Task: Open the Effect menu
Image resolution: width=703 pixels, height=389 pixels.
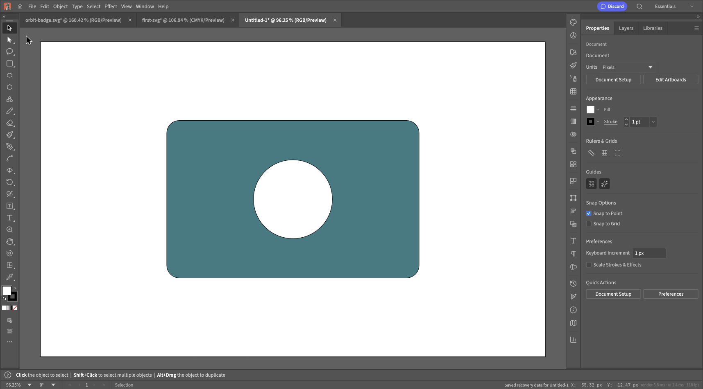Action: coord(111,6)
